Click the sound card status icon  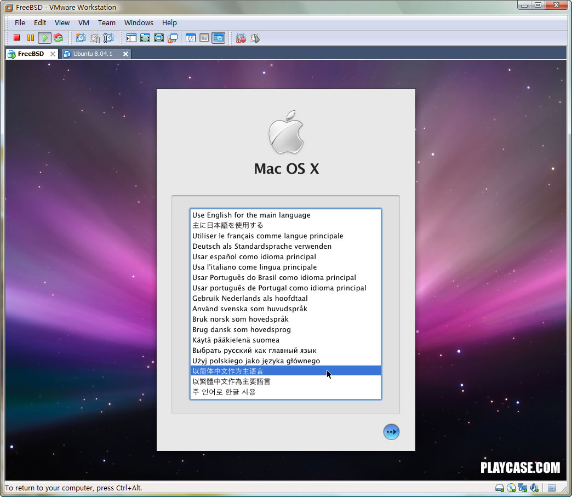click(x=534, y=488)
